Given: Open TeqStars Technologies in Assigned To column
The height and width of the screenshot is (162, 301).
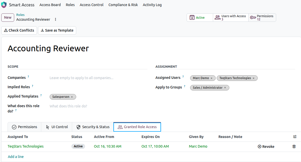Looking at the screenshot, I should (x=26, y=146).
